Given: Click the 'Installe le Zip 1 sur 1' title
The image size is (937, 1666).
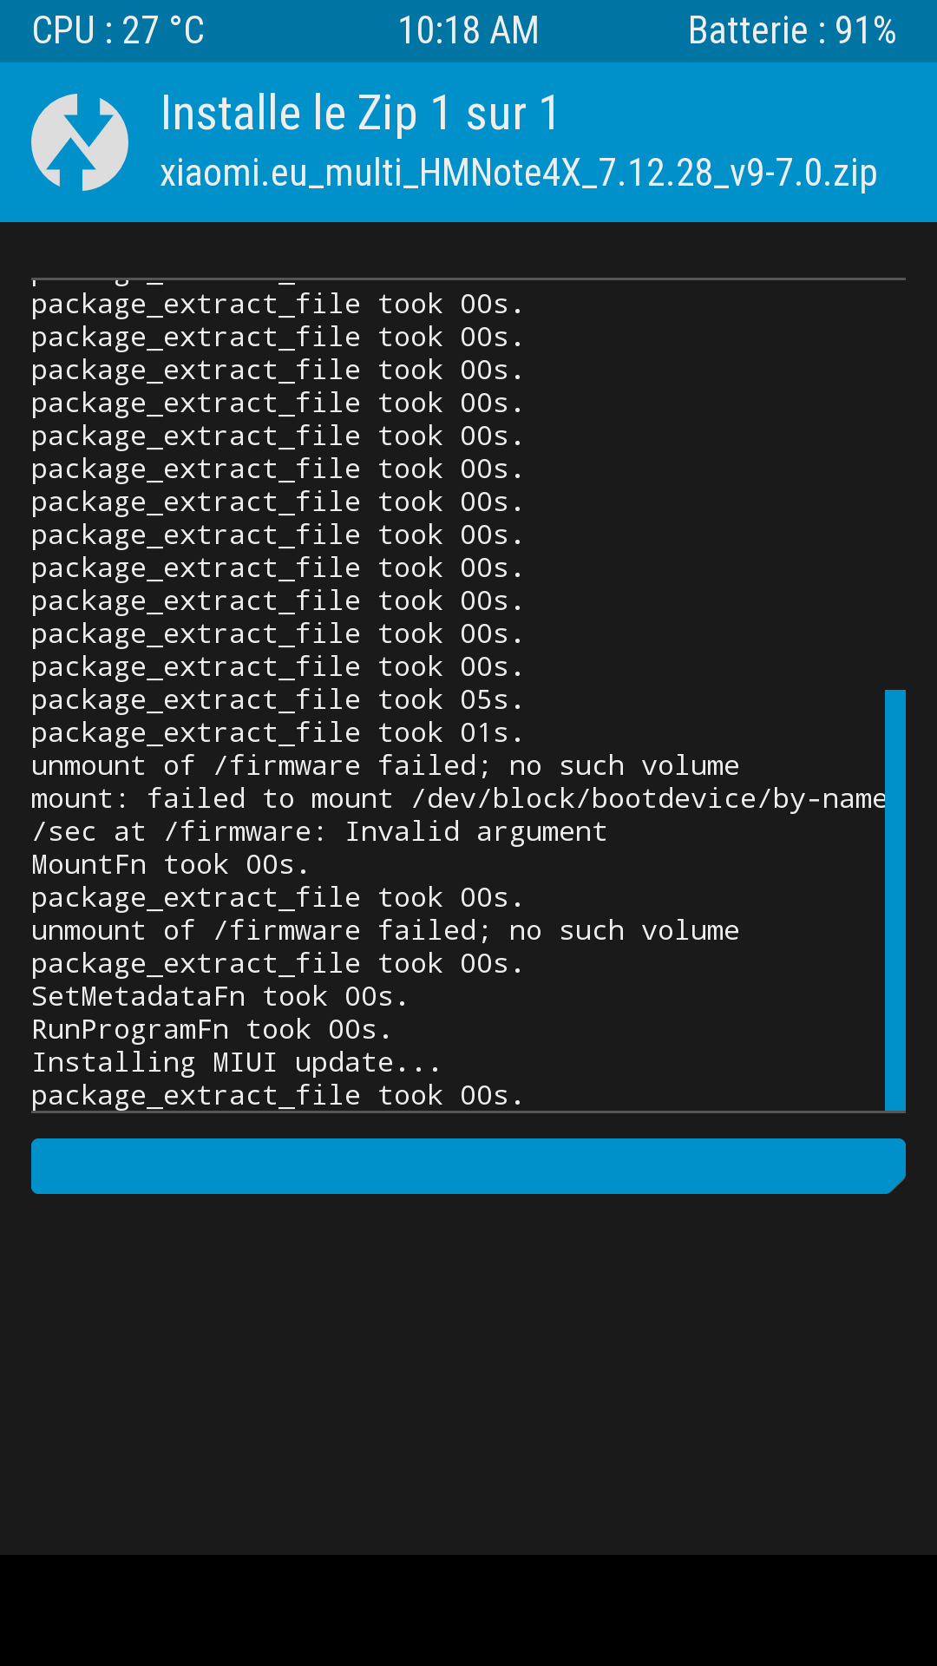Looking at the screenshot, I should (360, 114).
